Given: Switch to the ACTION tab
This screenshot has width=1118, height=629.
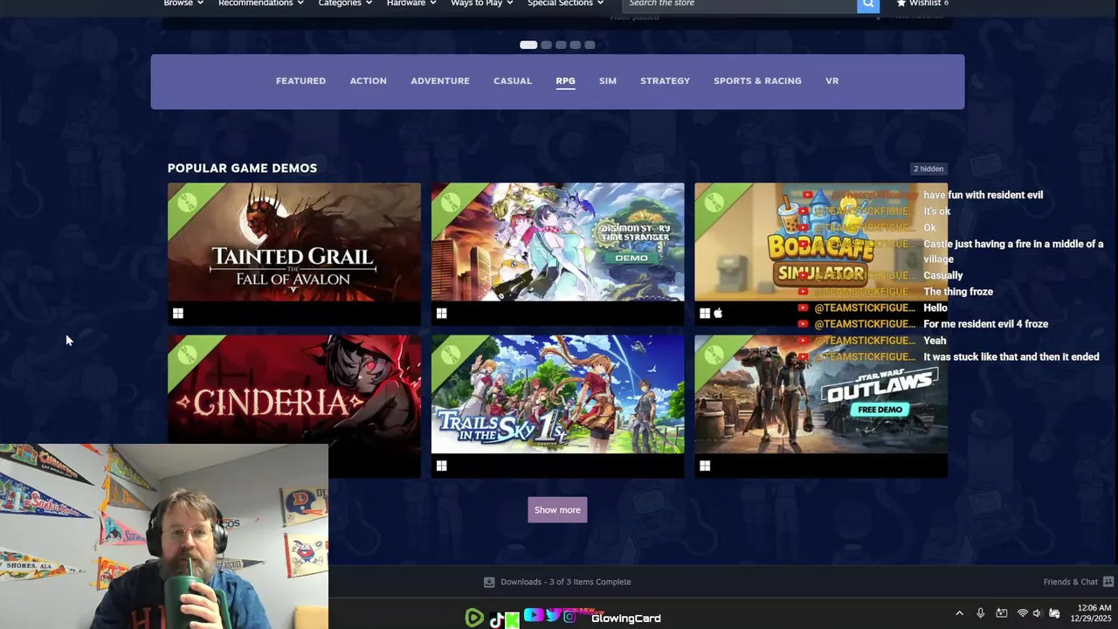Looking at the screenshot, I should click(x=368, y=80).
